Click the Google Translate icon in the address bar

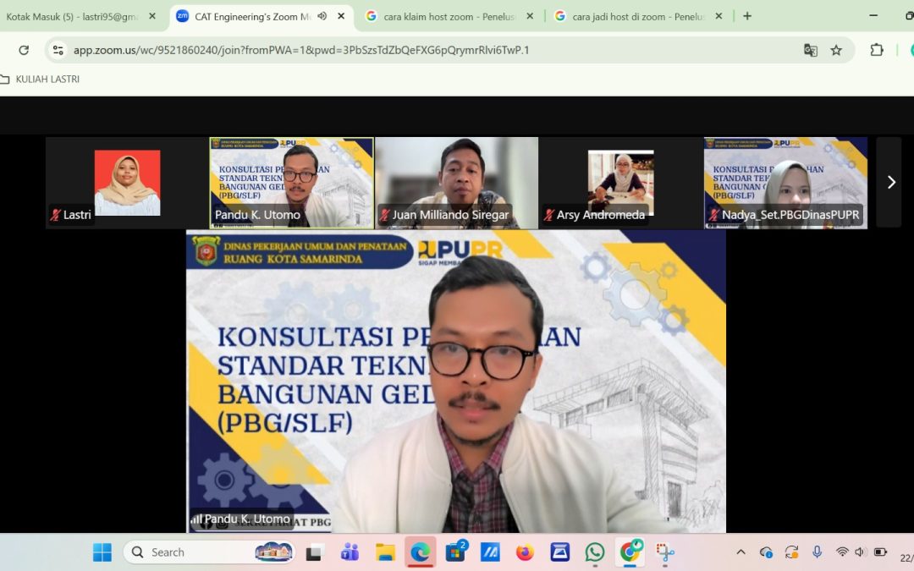point(811,51)
